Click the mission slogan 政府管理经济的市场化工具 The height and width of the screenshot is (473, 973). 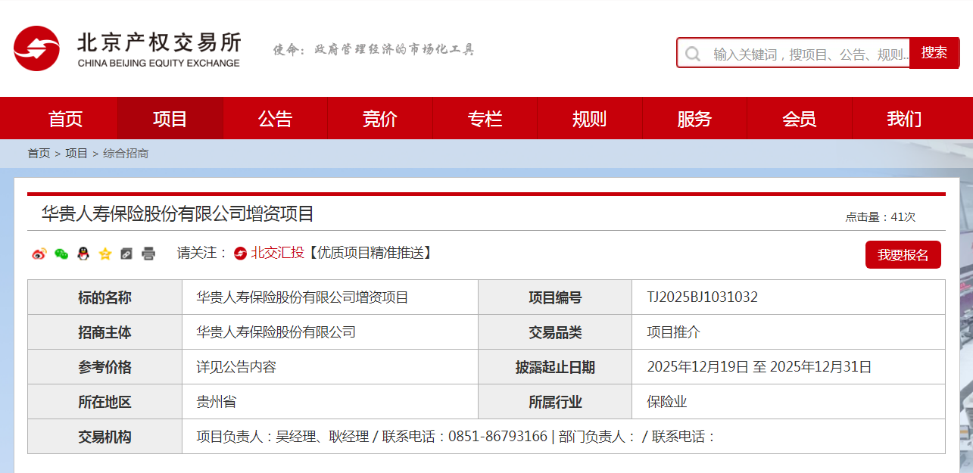pyautogui.click(x=395, y=50)
